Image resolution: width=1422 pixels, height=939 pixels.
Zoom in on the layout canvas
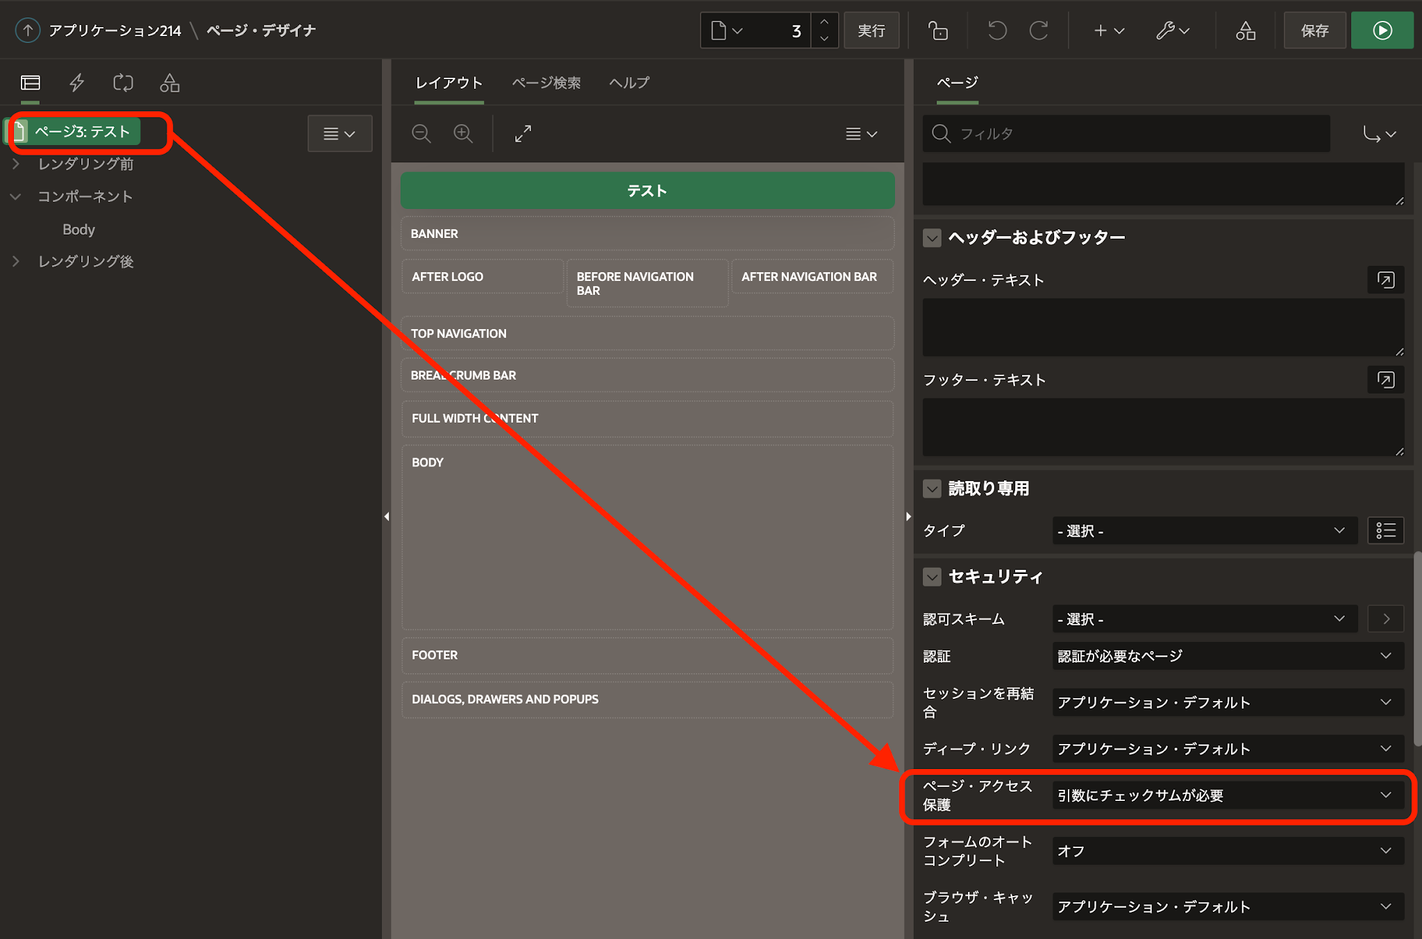coord(463,133)
